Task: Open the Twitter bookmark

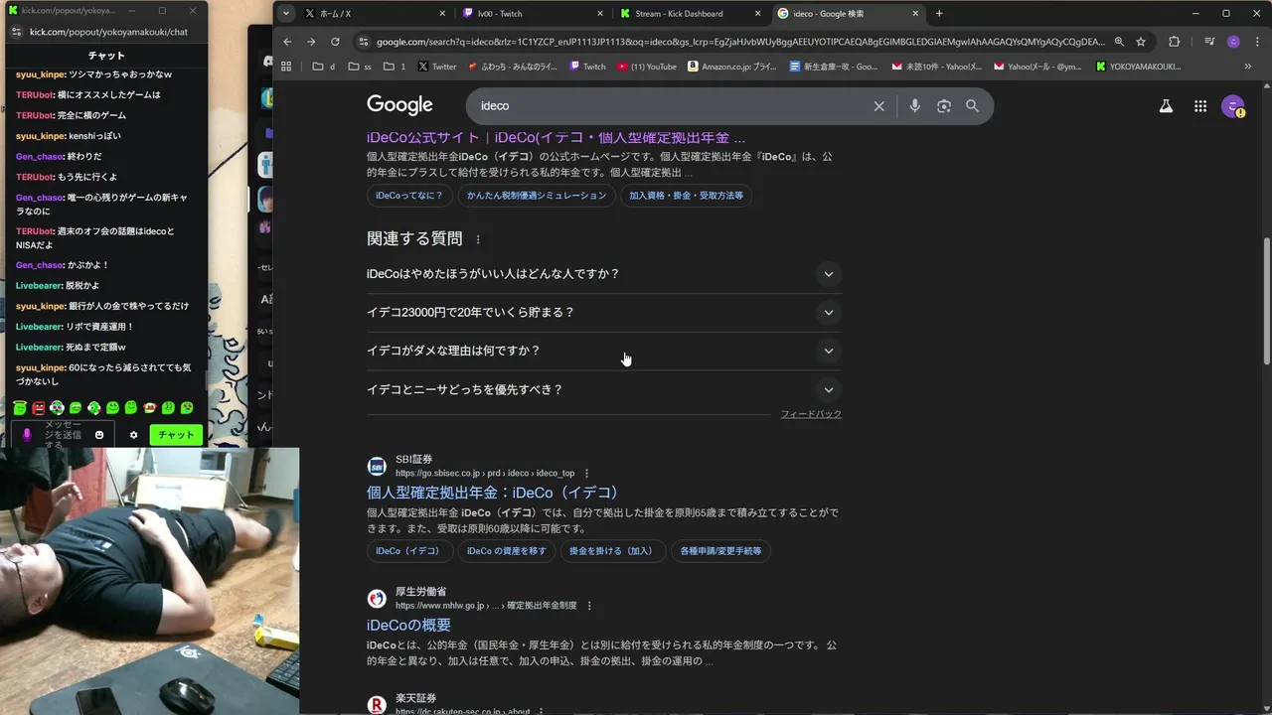Action: [x=437, y=67]
